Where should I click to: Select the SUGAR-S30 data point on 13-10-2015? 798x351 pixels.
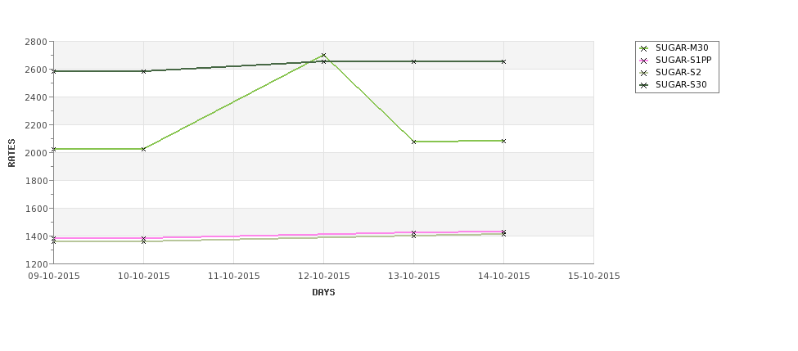point(414,61)
